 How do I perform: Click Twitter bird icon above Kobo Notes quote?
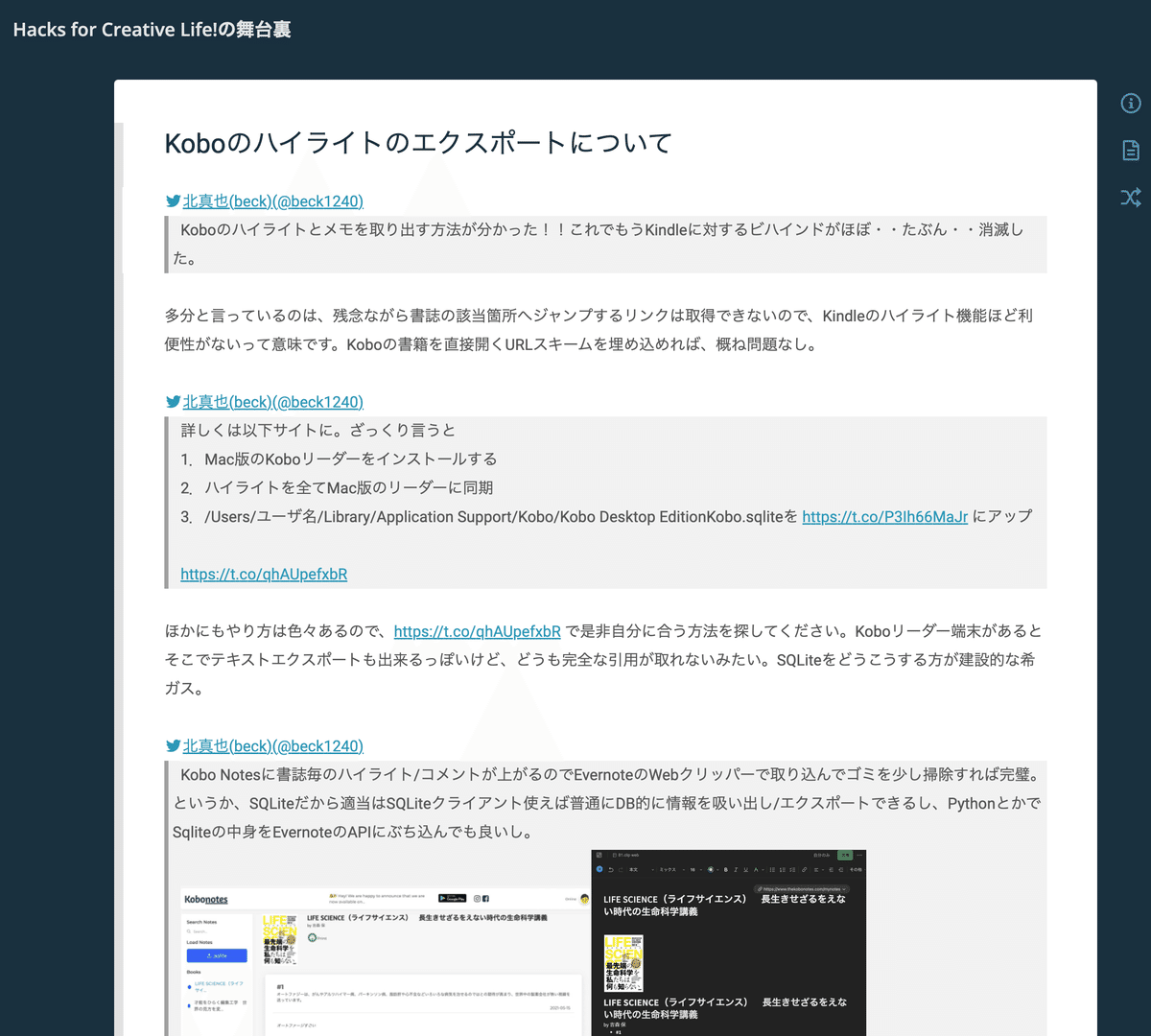(x=173, y=746)
